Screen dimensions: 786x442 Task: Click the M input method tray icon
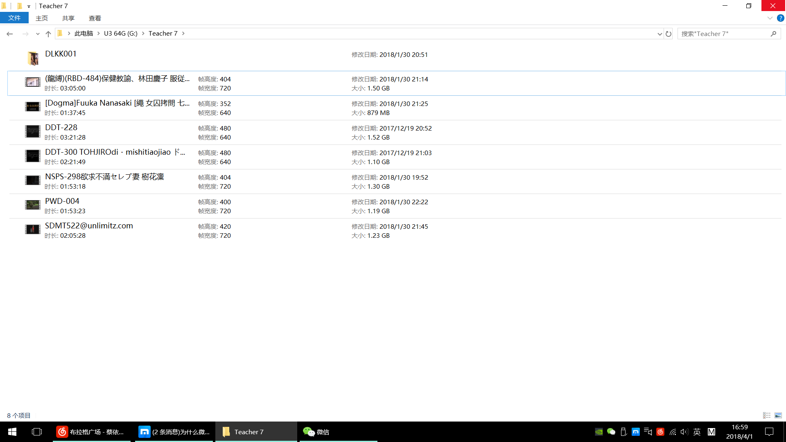click(x=711, y=432)
